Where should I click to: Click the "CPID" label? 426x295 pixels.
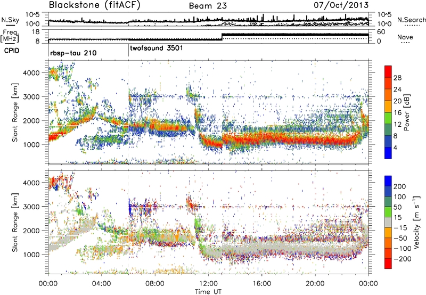coord(12,51)
